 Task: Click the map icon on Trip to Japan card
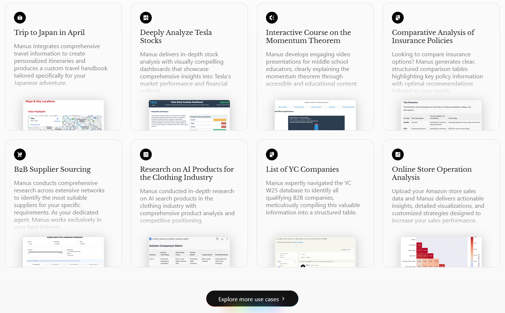point(20,18)
